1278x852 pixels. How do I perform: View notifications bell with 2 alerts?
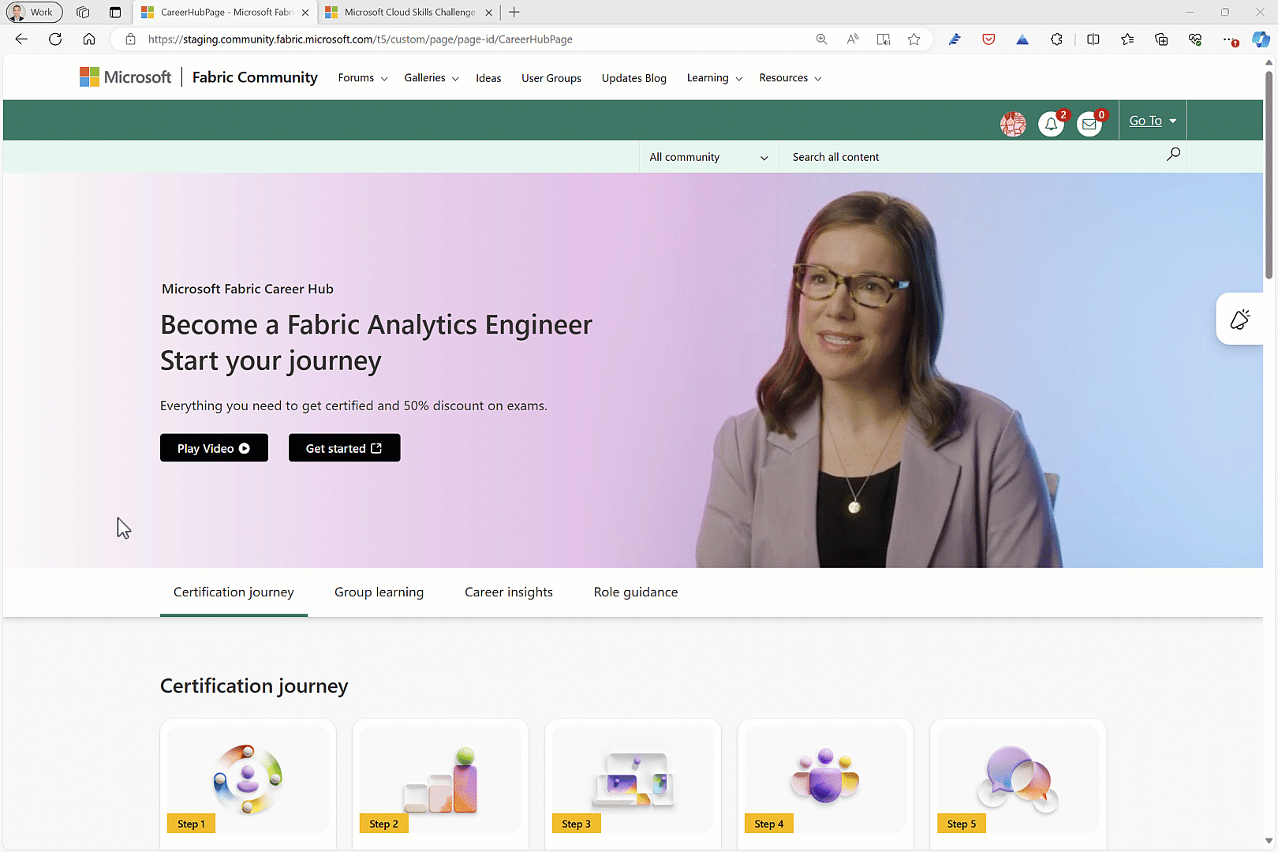click(x=1052, y=124)
